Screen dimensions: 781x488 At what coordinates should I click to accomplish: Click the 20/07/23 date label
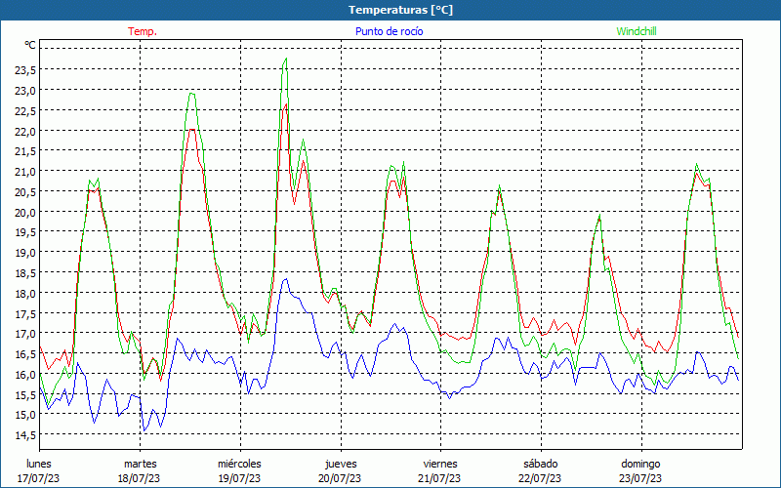point(340,478)
